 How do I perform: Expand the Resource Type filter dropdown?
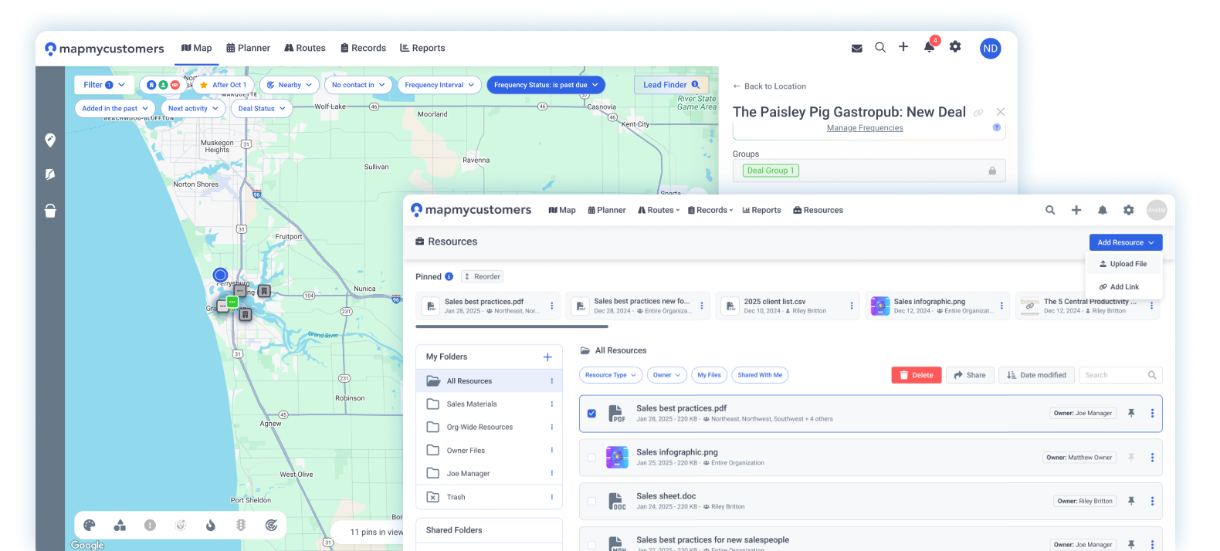[x=610, y=375]
